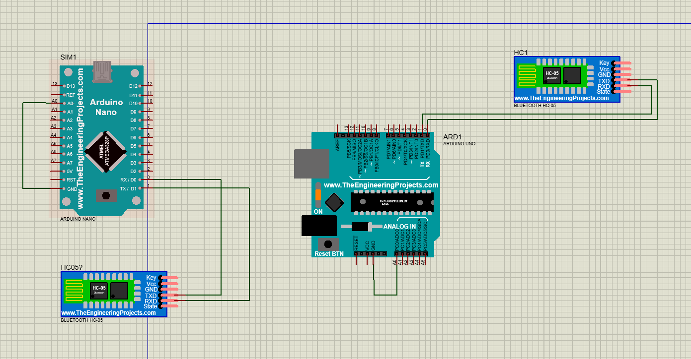Click the ARDUINO UNO part name text
The width and height of the screenshot is (691, 359).
click(460, 143)
